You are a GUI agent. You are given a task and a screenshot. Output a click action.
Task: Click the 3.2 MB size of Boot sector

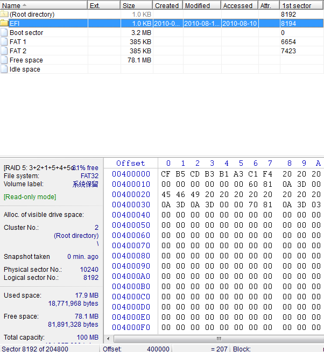tap(141, 33)
